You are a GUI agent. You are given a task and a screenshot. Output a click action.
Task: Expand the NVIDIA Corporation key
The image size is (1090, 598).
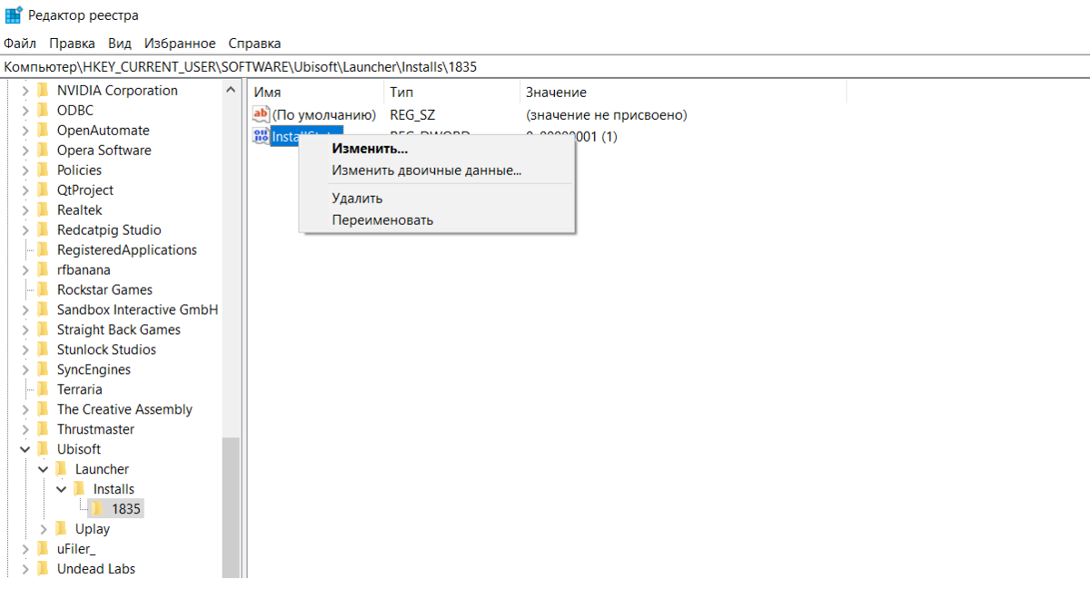point(25,90)
